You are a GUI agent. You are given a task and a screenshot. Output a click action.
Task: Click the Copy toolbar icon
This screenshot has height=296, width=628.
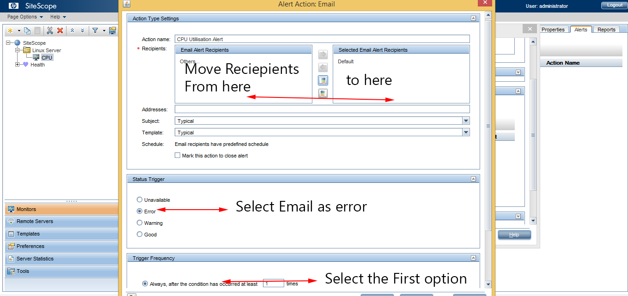(27, 30)
